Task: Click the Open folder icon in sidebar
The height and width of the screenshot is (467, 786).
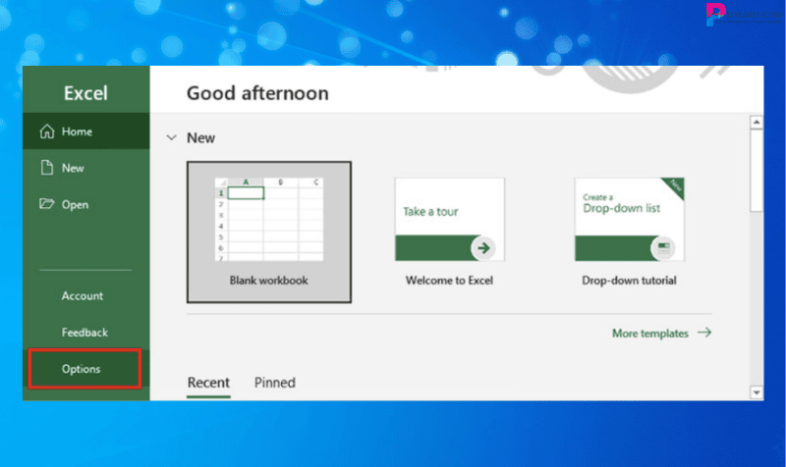Action: pos(46,205)
